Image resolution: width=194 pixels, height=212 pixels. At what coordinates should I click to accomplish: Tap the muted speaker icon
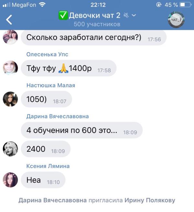pyautogui.click(x=126, y=15)
